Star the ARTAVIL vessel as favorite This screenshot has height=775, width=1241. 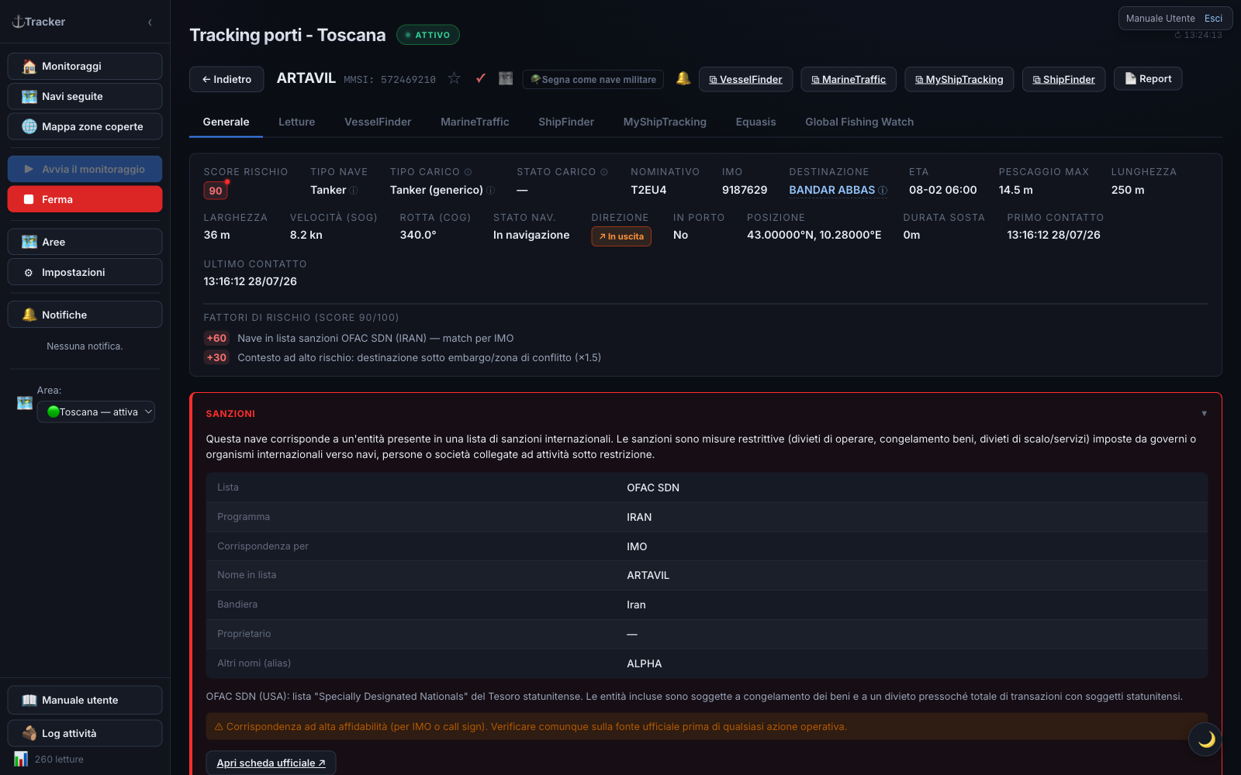(455, 78)
